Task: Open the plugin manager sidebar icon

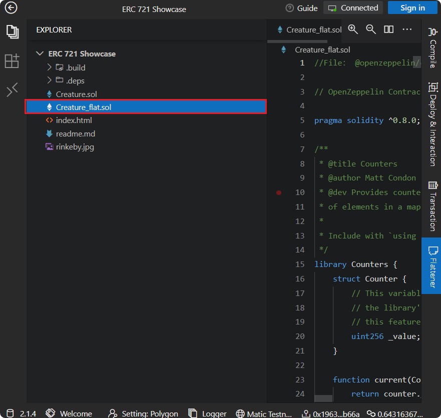Action: coord(12,61)
